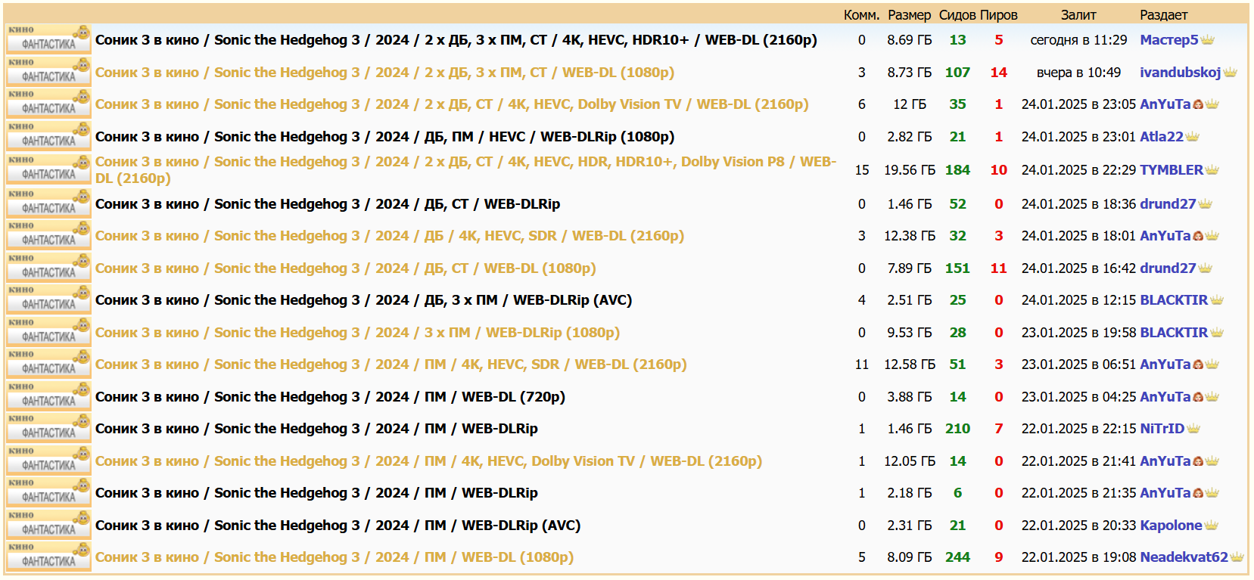1254x580 pixels.
Task: Click the crown icon beside Kapolone
Action: [1211, 526]
